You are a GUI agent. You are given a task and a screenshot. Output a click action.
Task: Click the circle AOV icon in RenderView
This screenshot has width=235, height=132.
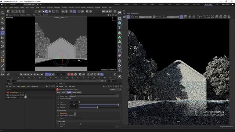(198, 17)
